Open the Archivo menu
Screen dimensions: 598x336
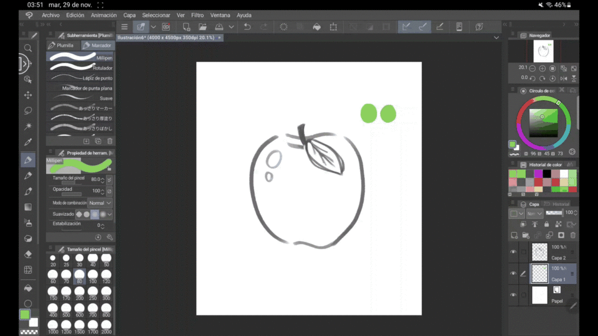(x=50, y=15)
